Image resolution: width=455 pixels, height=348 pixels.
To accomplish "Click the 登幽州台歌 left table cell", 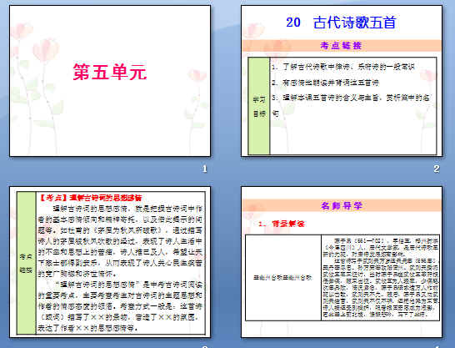I will click(283, 278).
